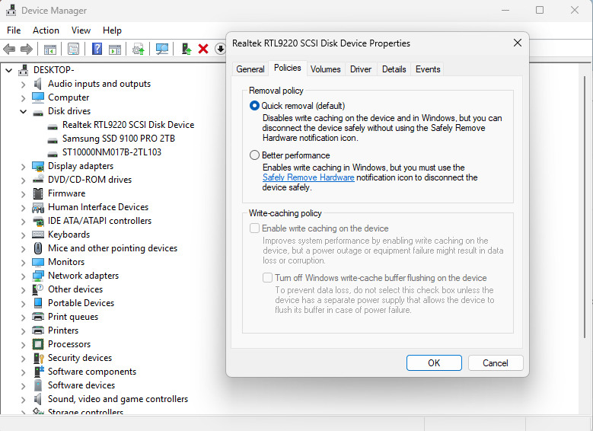Open the File menu
The height and width of the screenshot is (431, 593).
coord(14,30)
